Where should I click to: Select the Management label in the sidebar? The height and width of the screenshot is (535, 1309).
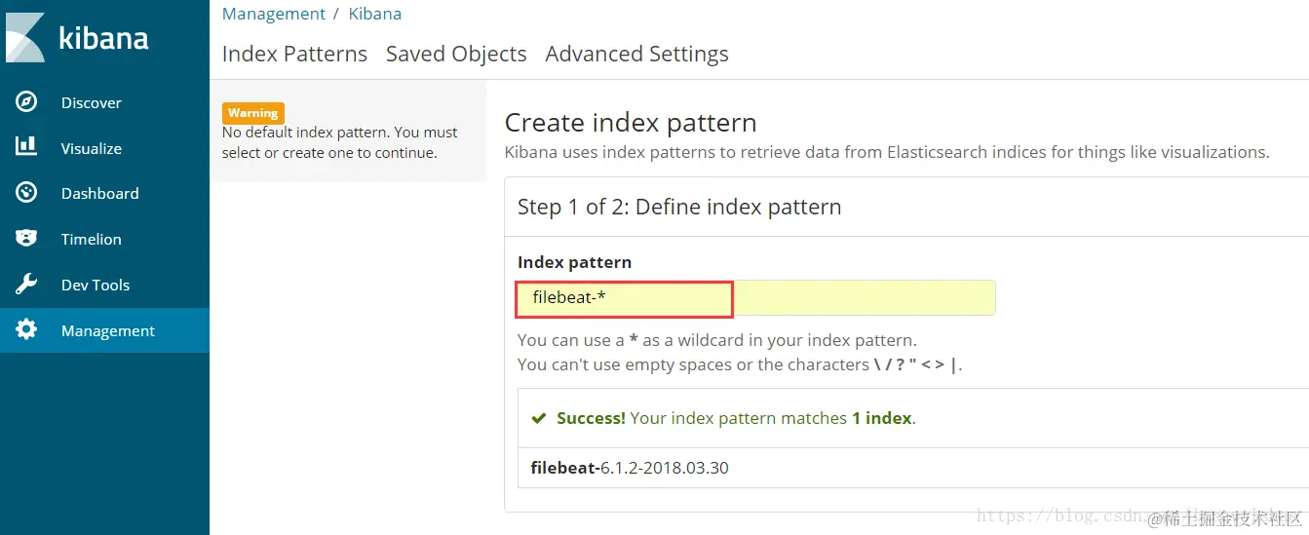[108, 330]
